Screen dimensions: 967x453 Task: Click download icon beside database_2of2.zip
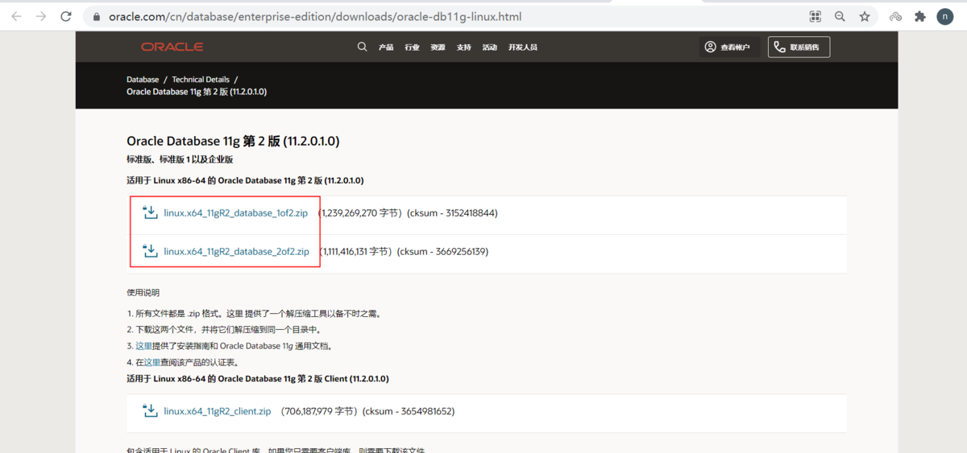click(x=150, y=251)
